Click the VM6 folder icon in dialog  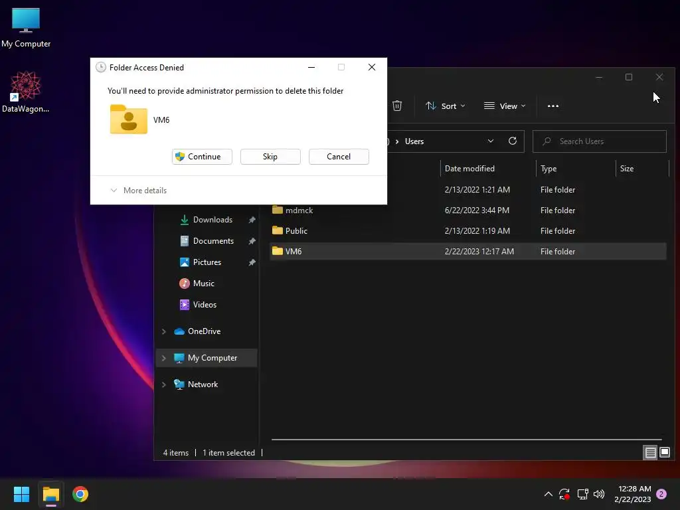[x=128, y=120]
